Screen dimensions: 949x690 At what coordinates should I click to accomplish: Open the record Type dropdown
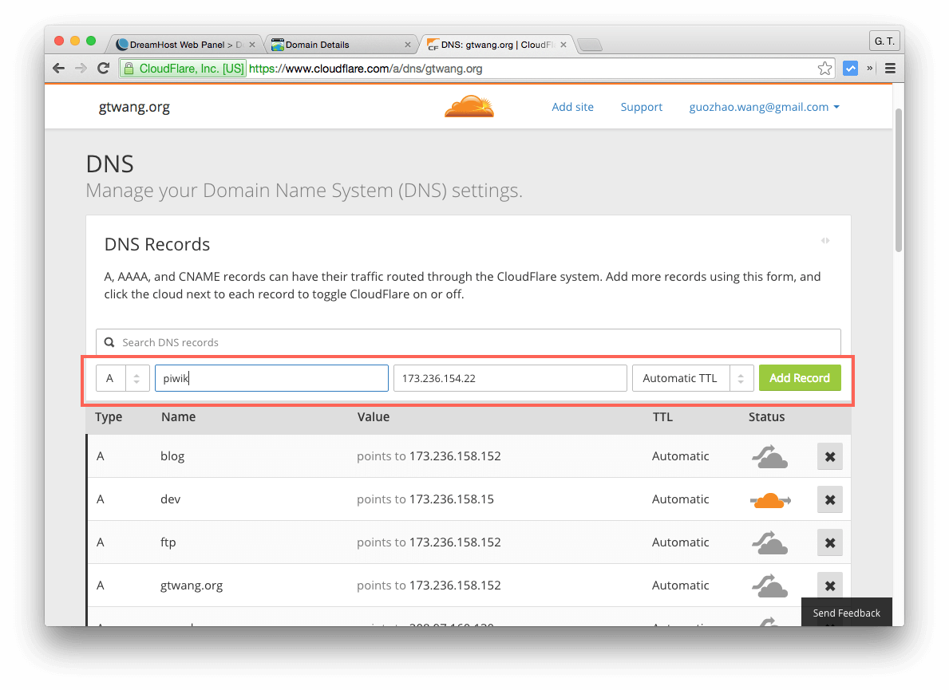123,377
